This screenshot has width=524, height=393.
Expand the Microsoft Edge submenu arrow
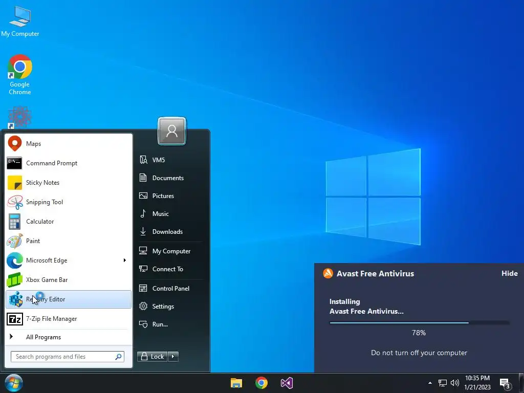pyautogui.click(x=125, y=260)
